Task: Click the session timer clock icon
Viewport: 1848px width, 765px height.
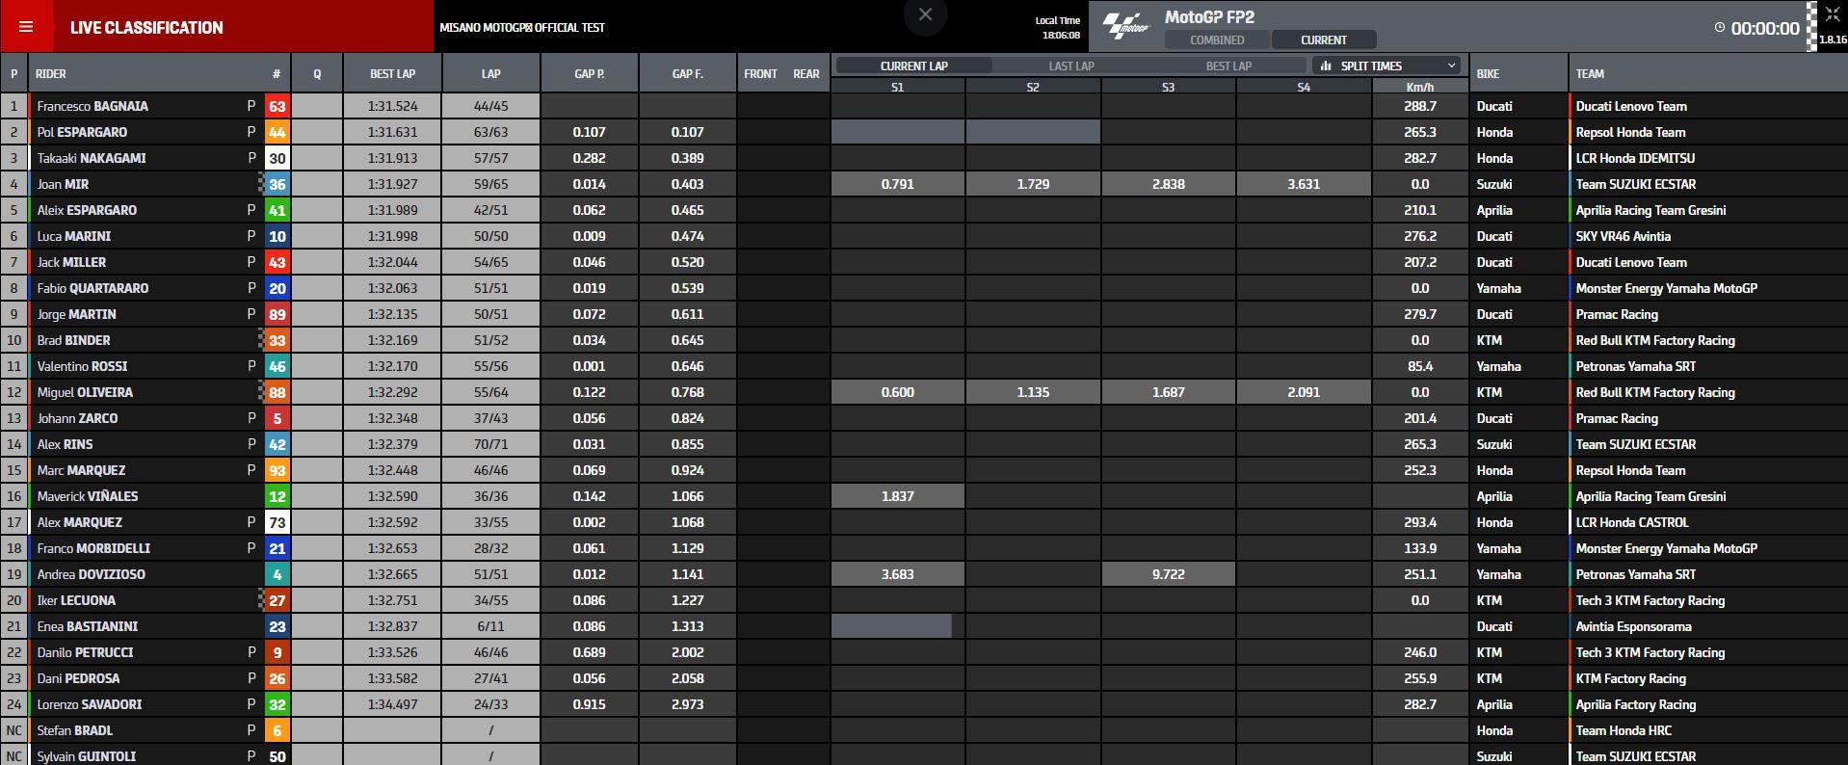Action: point(1719,27)
